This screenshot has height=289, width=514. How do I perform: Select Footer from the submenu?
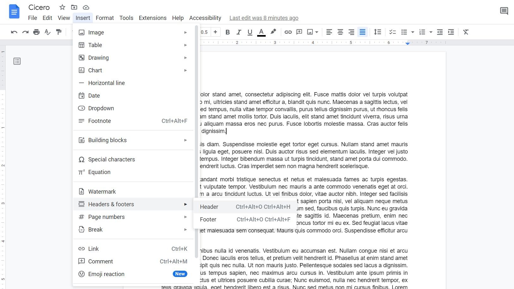click(208, 219)
